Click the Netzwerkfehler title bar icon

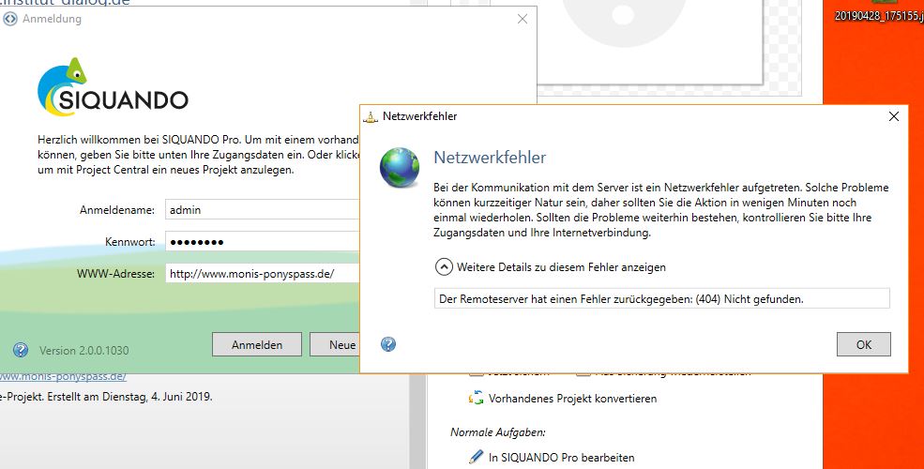click(371, 116)
